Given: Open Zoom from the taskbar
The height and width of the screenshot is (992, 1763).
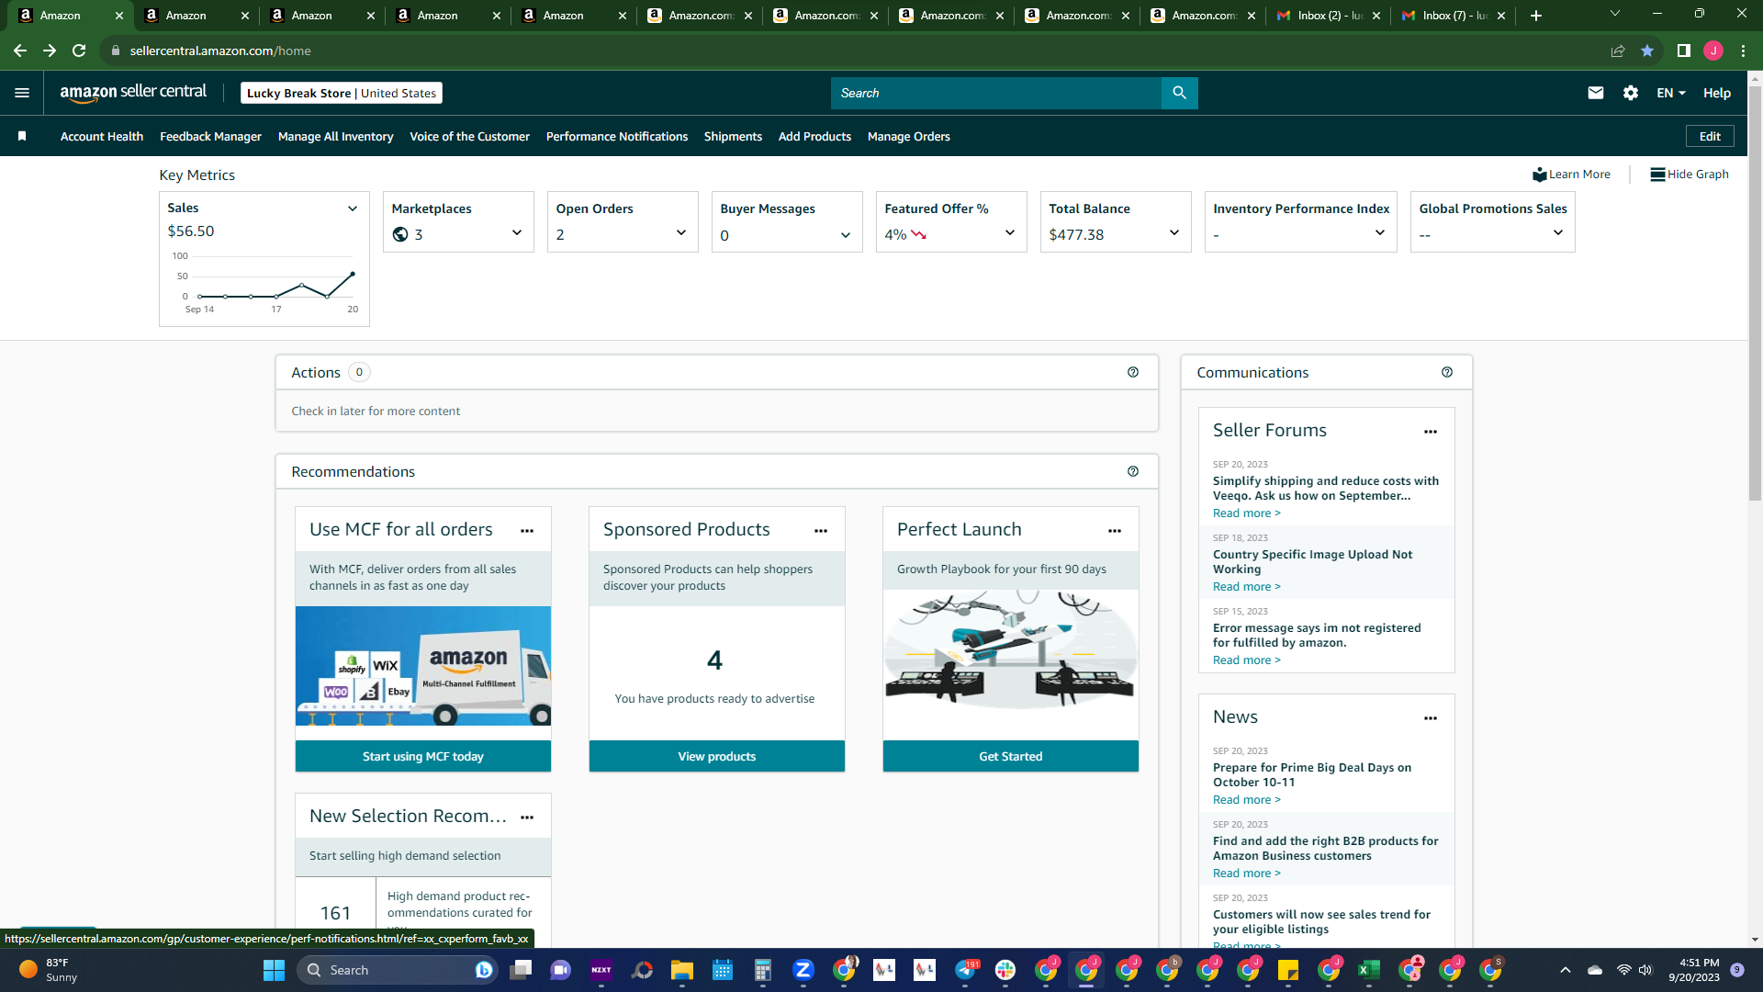Looking at the screenshot, I should click(803, 970).
